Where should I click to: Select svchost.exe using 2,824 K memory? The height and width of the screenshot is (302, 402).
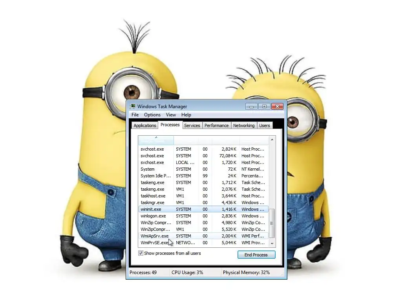[x=203, y=149]
